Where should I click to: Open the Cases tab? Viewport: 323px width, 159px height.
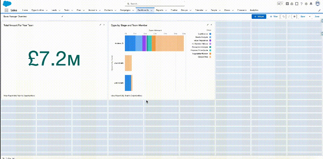click(227, 10)
